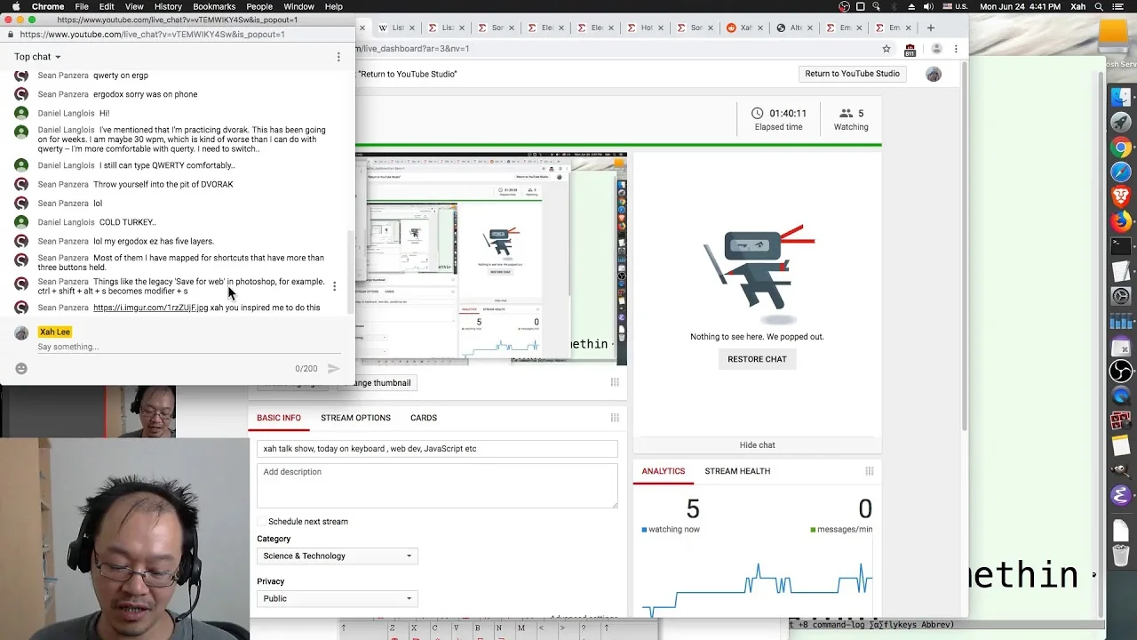Viewport: 1137px width, 640px height.
Task: Switch to the Stream Health tab
Action: [737, 471]
